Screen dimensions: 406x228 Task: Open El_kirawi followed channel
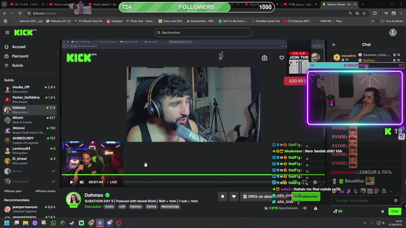coord(30,161)
